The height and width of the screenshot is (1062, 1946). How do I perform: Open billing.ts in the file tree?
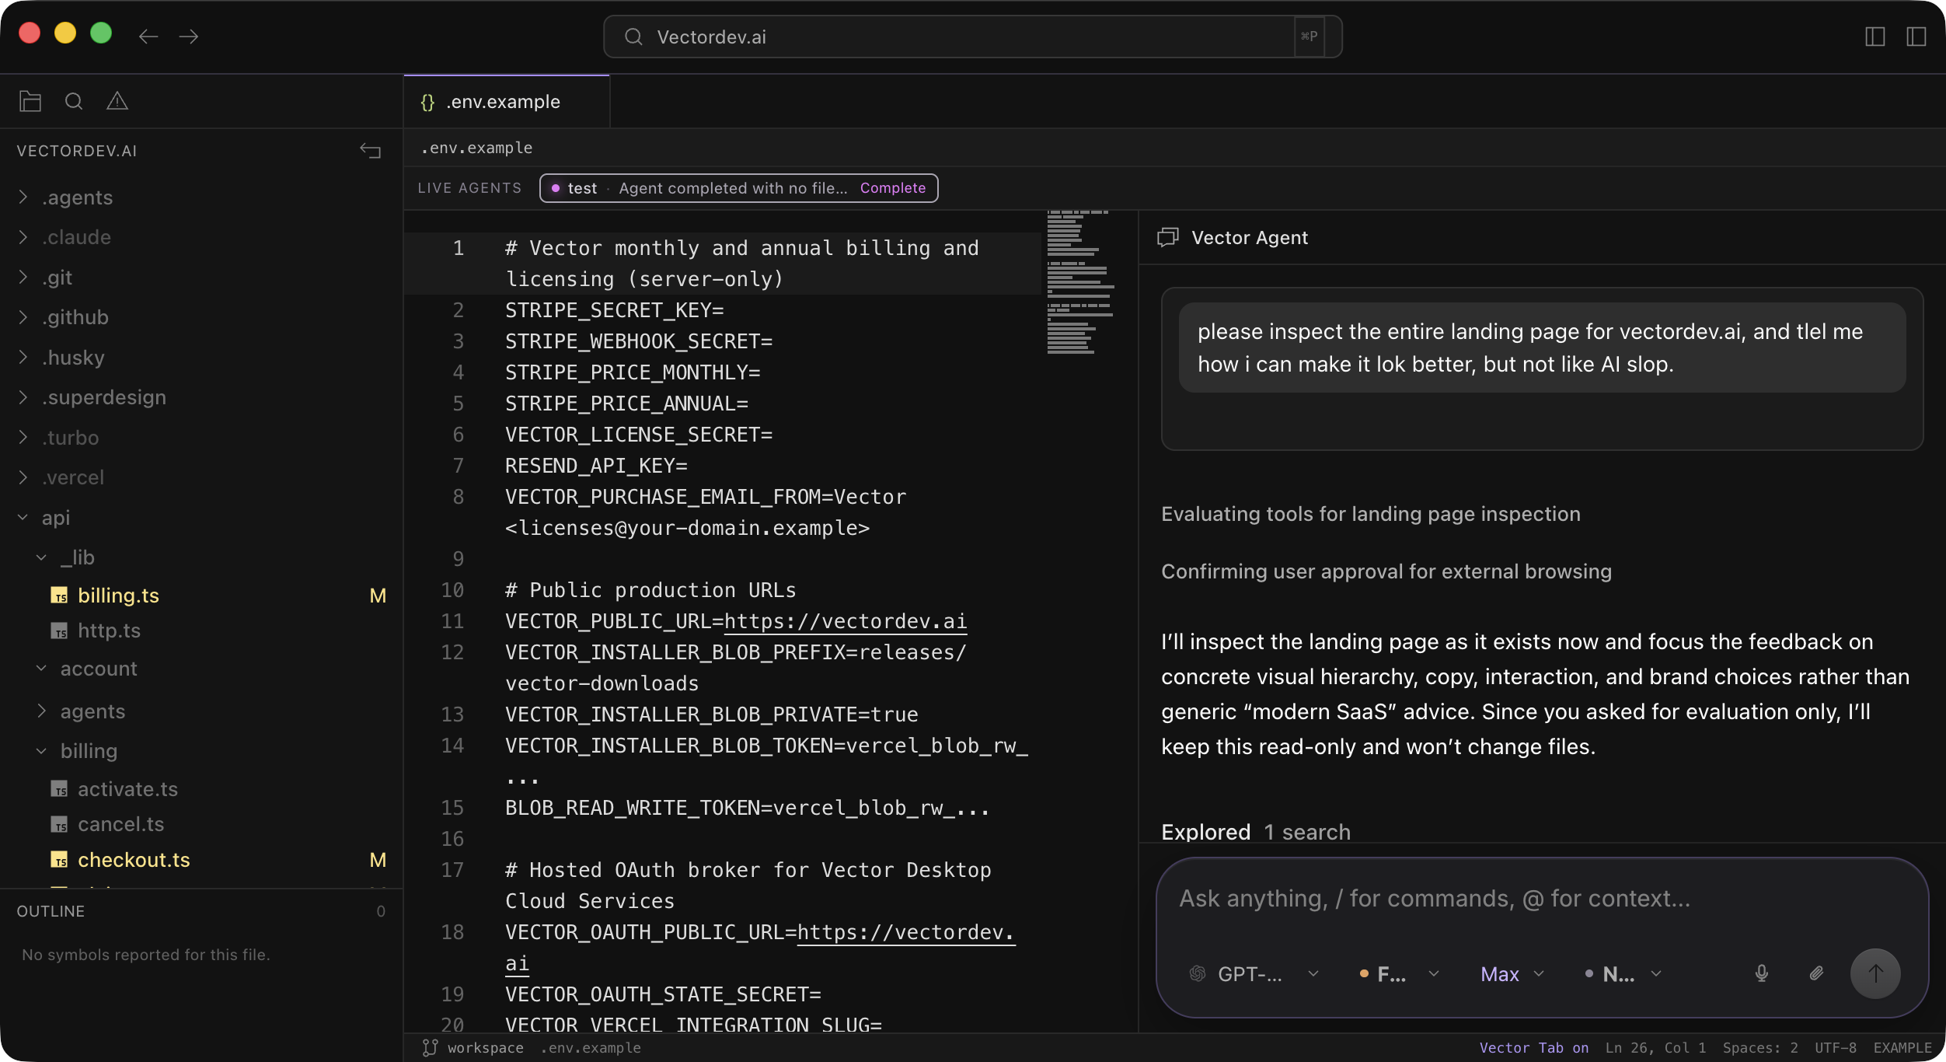point(118,596)
